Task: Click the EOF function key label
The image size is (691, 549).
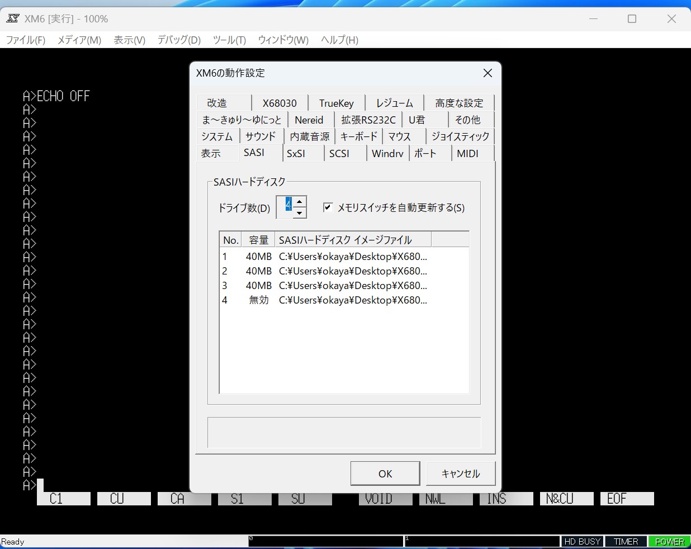Action: (627, 499)
